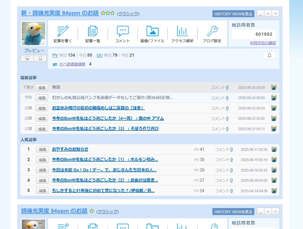The image size is (303, 229).
Task: Click the author avatar in おやすみのお知らせ row
Action: click(274, 149)
